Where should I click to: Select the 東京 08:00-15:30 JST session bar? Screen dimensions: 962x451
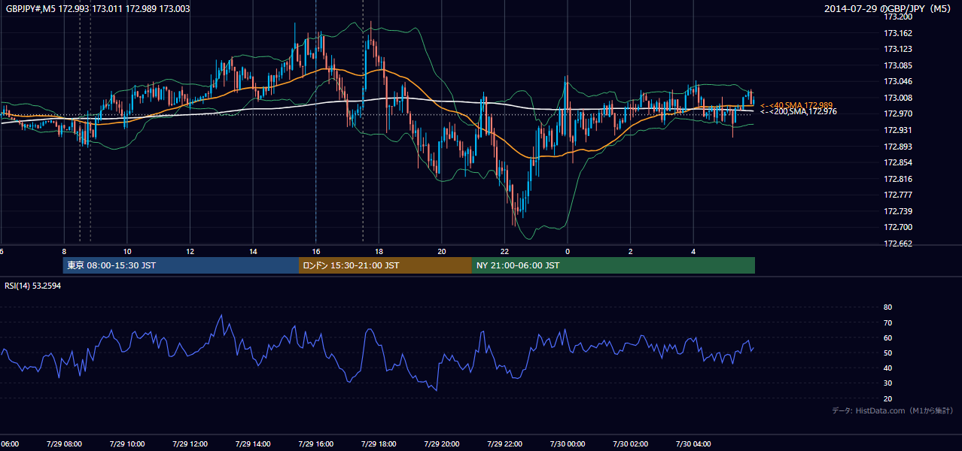tap(181, 265)
